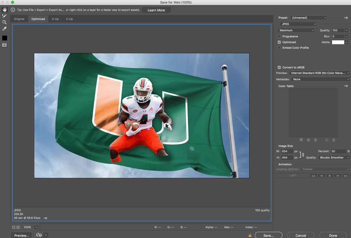Click animation last frame button
Viewport: 351px width, 238px height.
point(346,176)
